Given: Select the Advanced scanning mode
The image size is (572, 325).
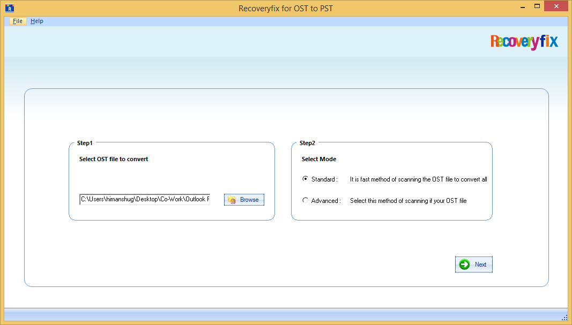Looking at the screenshot, I should tap(306, 200).
